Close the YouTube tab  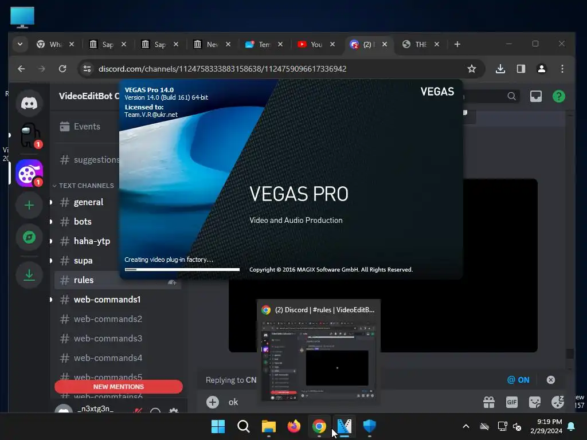332,44
